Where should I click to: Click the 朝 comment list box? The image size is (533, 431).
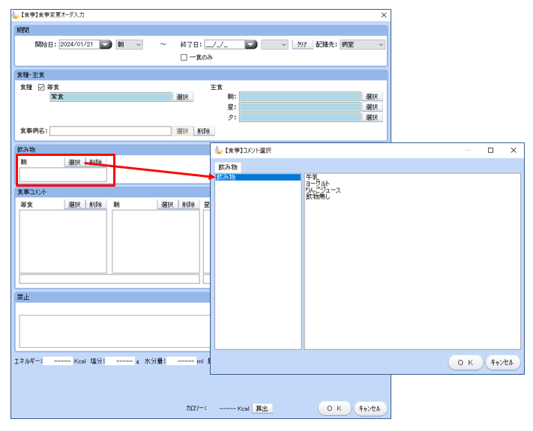(x=156, y=241)
